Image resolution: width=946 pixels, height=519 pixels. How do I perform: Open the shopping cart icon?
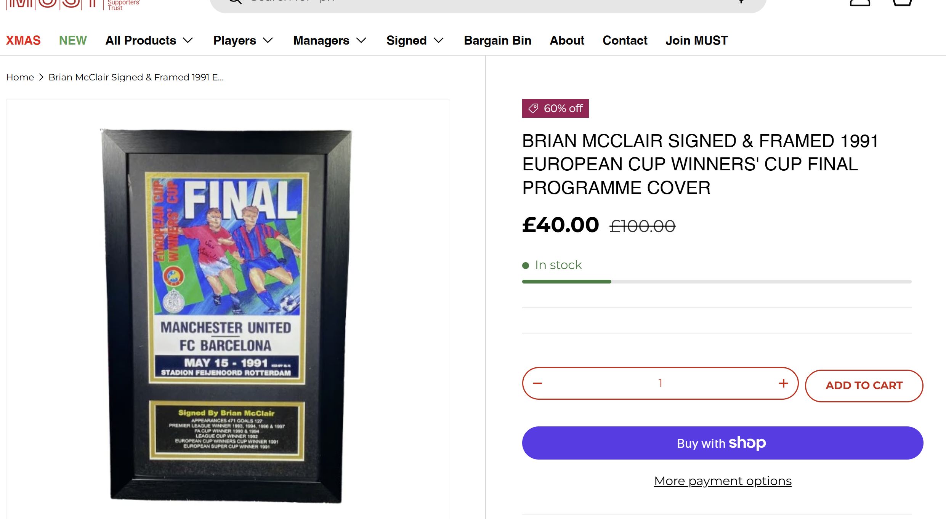coord(902,2)
